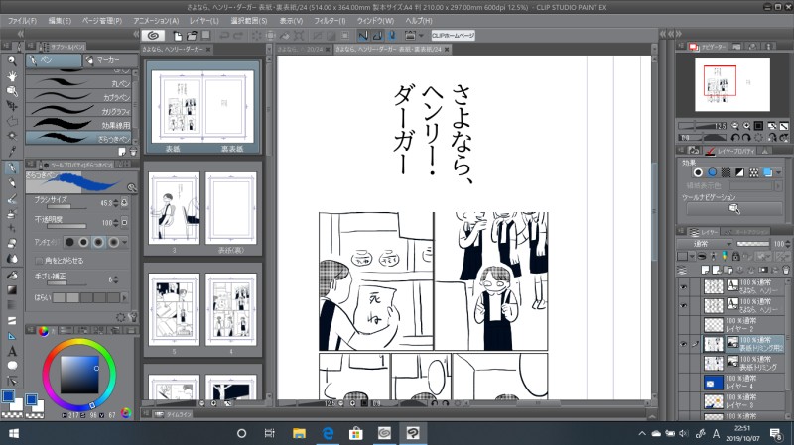Show the レイヤー 4 layer
Screen dimensions: 794x445
684,382
